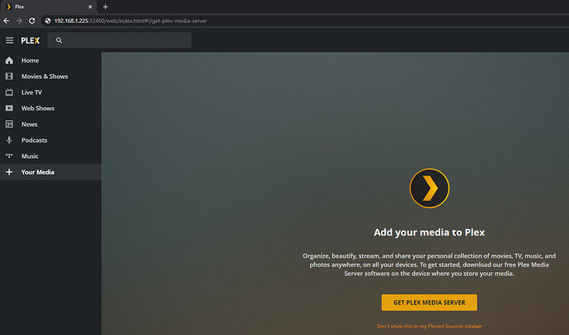The image size is (569, 335).
Task: Click Don't show this in Pinned Sources link
Action: [x=430, y=326]
